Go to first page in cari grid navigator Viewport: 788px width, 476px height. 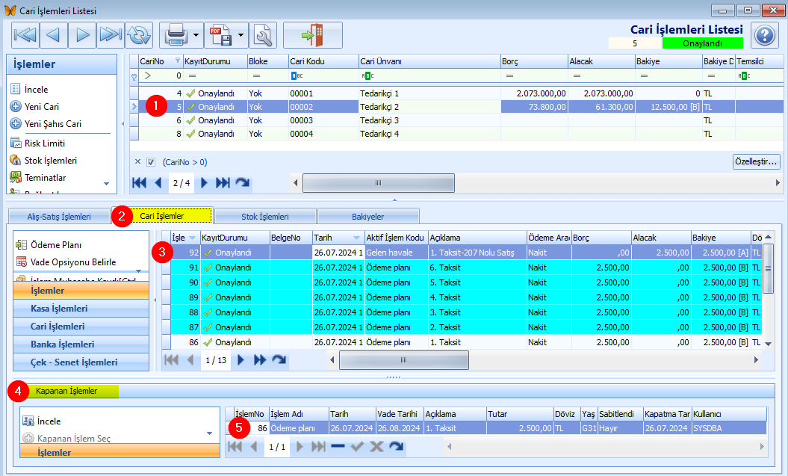(x=139, y=183)
